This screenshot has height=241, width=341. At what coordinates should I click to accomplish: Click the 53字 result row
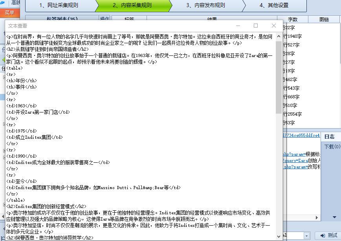point(289,123)
